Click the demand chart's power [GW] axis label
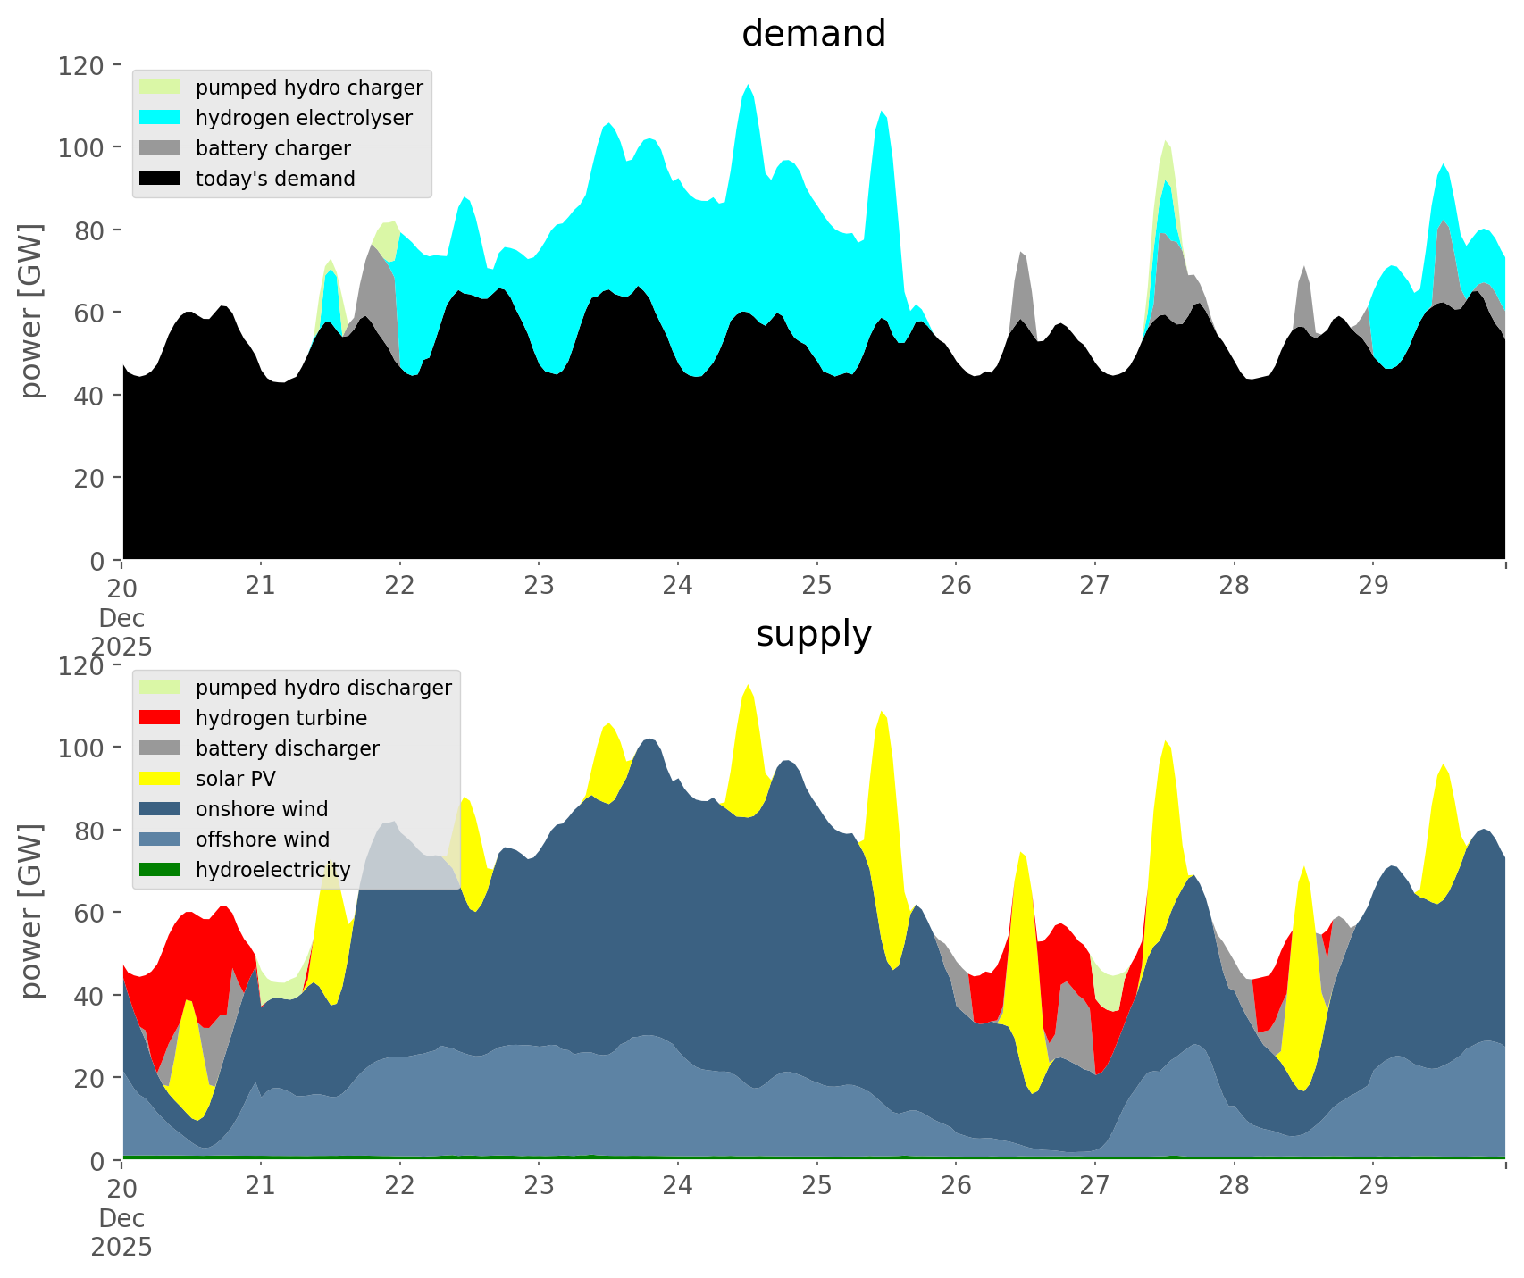This screenshot has height=1278, width=1524. click(x=31, y=311)
